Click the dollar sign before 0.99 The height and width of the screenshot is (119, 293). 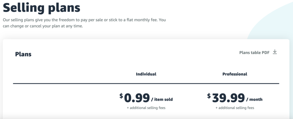[121, 95]
